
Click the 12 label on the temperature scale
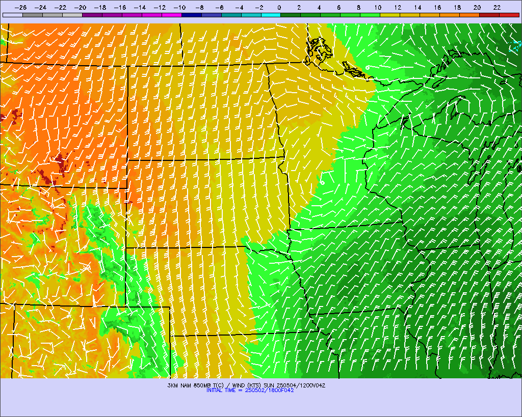point(398,8)
